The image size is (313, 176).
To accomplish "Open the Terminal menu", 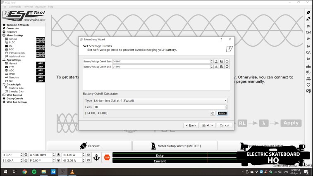I will click(x=28, y=7).
